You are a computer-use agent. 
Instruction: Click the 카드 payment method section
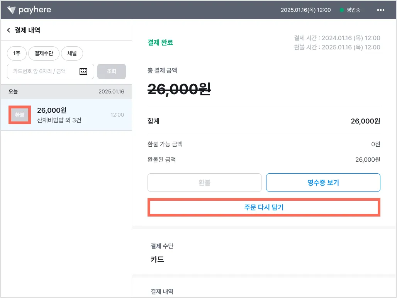pos(157,259)
